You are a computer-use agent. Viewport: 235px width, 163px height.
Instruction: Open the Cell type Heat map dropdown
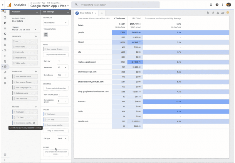coord(63,138)
